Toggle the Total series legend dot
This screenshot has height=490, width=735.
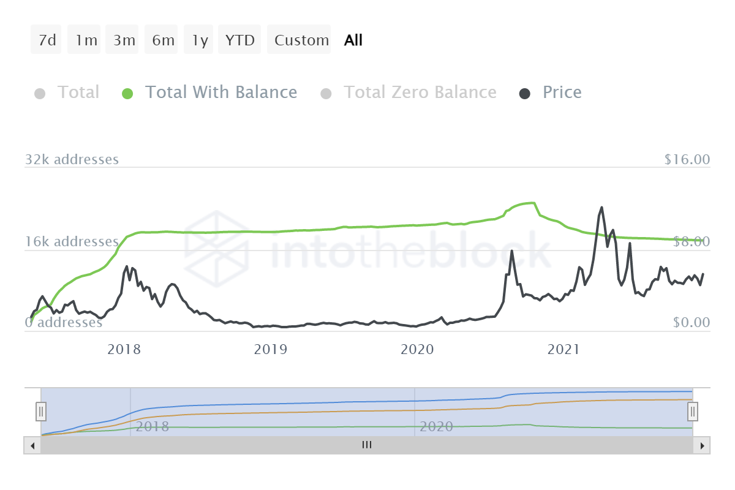(x=40, y=94)
